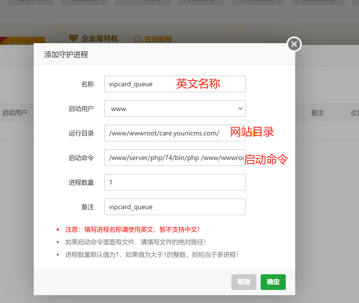Click the 启动用户 table column header
Image resolution: width=359 pixels, height=303 pixels.
(x=15, y=113)
